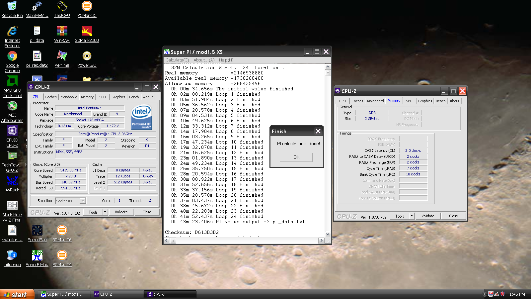531x299 pixels.
Task: Click Validate in left CPU-Z window
Action: [x=121, y=212]
